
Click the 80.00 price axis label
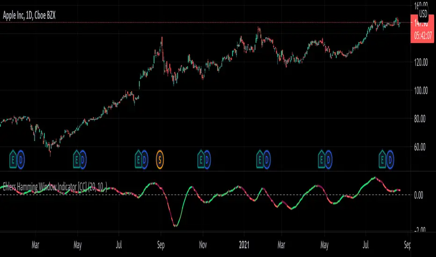tap(420, 119)
